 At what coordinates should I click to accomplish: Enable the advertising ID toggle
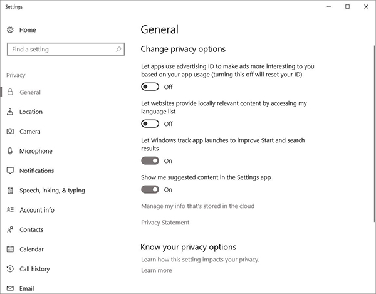click(150, 87)
